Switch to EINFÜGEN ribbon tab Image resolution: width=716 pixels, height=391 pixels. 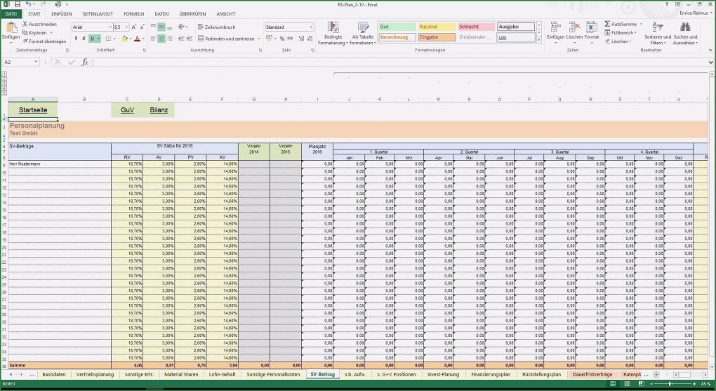pyautogui.click(x=61, y=14)
